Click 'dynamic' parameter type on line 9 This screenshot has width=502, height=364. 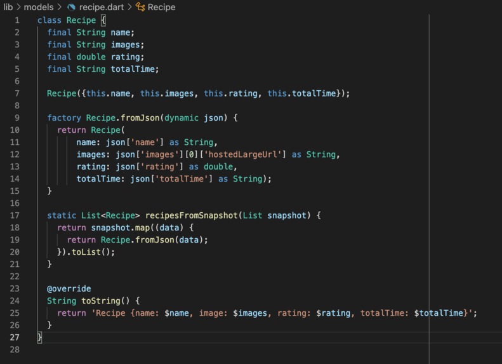tap(182, 118)
